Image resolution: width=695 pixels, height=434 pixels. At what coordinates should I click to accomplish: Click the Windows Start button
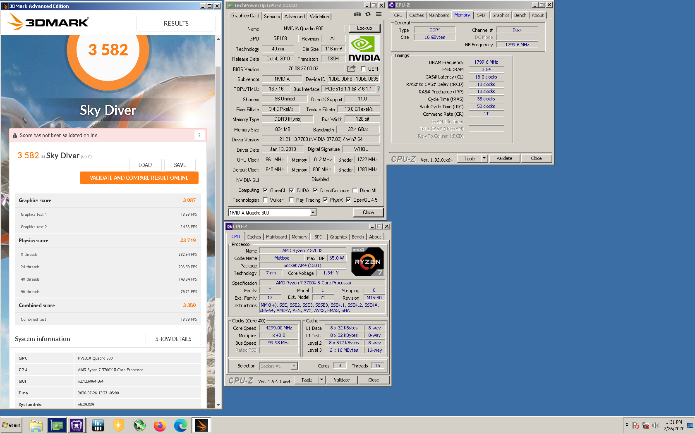12,425
